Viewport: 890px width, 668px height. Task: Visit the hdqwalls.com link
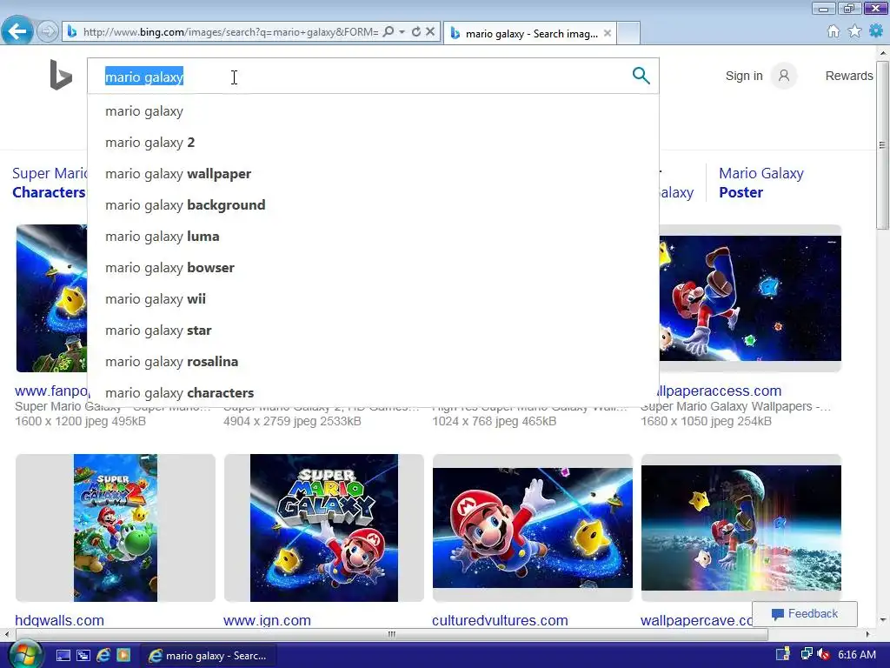[60, 620]
